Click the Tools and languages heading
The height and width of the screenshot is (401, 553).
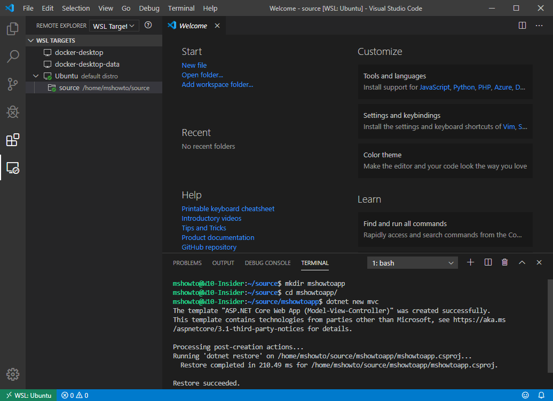coord(394,76)
